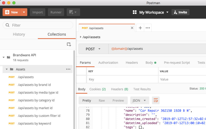Open the Tests tab
This screenshot has width=206, height=129.
[201, 63]
